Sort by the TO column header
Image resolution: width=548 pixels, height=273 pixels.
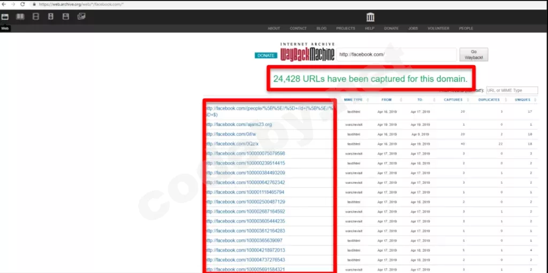[x=420, y=100]
